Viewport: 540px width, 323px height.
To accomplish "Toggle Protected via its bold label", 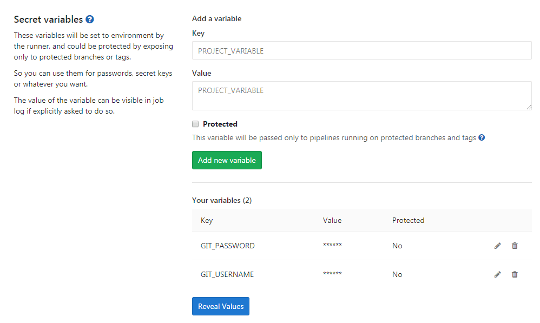I will tap(220, 124).
